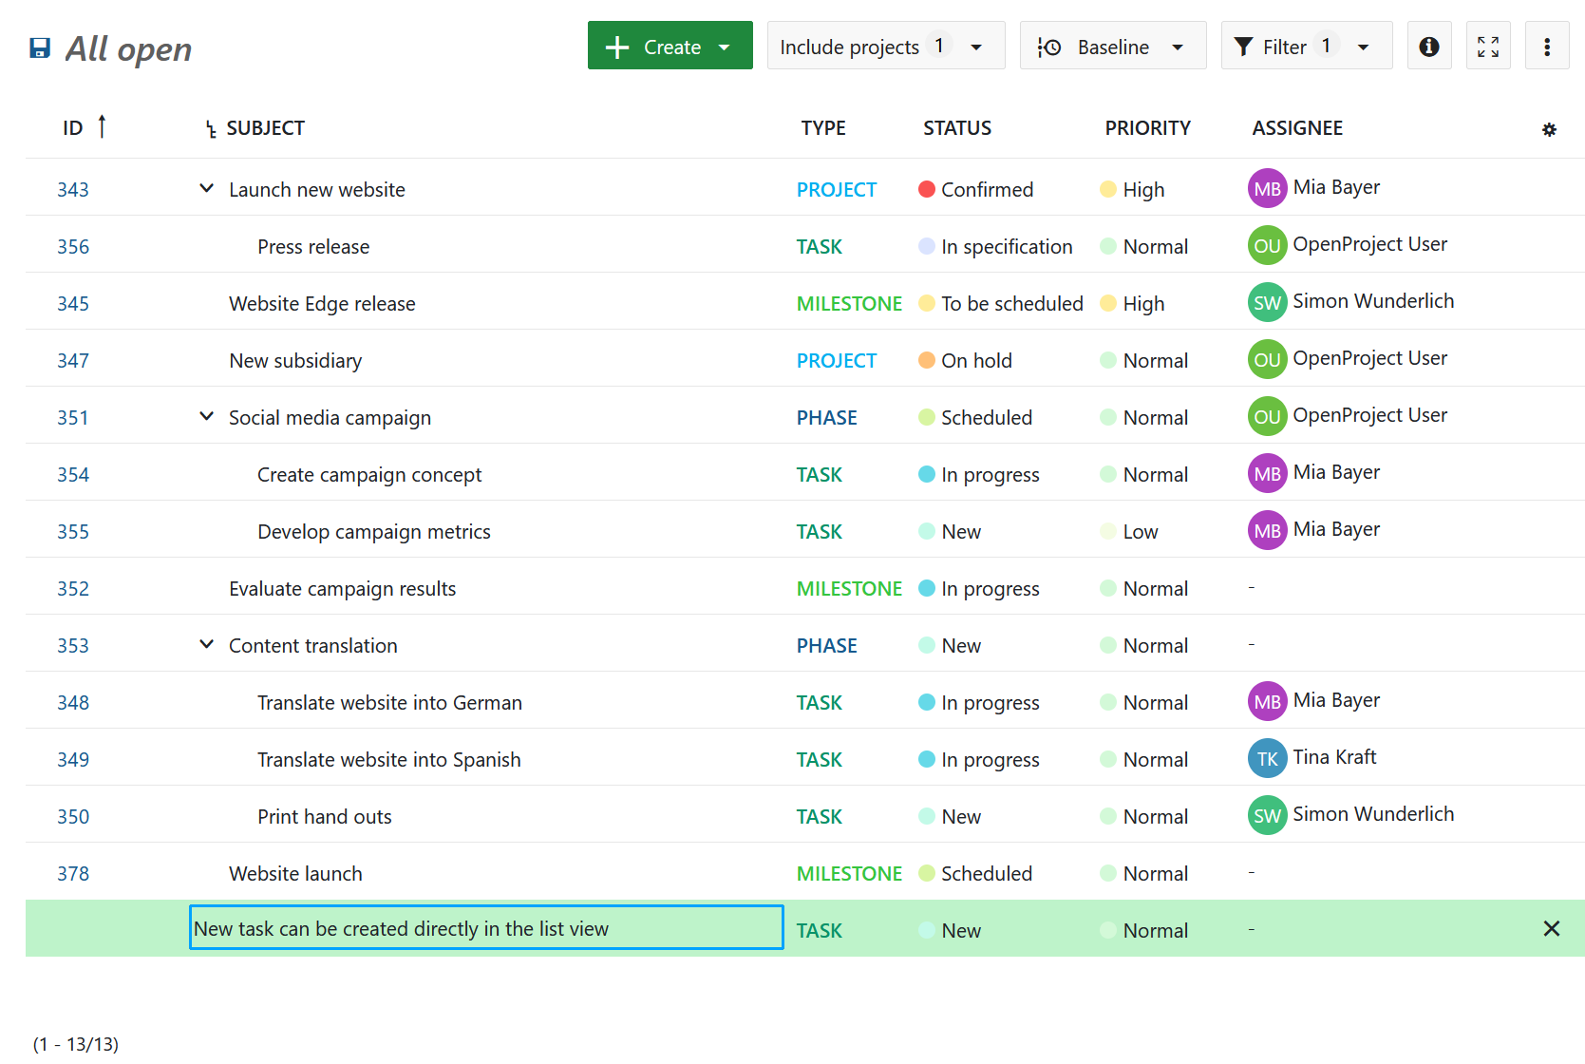Open work package ID 356
The height and width of the screenshot is (1064, 1585).
point(73,247)
